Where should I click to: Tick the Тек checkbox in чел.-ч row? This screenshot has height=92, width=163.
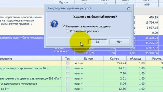[67, 63]
